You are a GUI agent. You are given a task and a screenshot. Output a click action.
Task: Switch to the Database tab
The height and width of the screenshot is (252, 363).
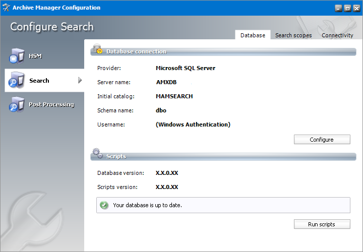click(x=253, y=35)
